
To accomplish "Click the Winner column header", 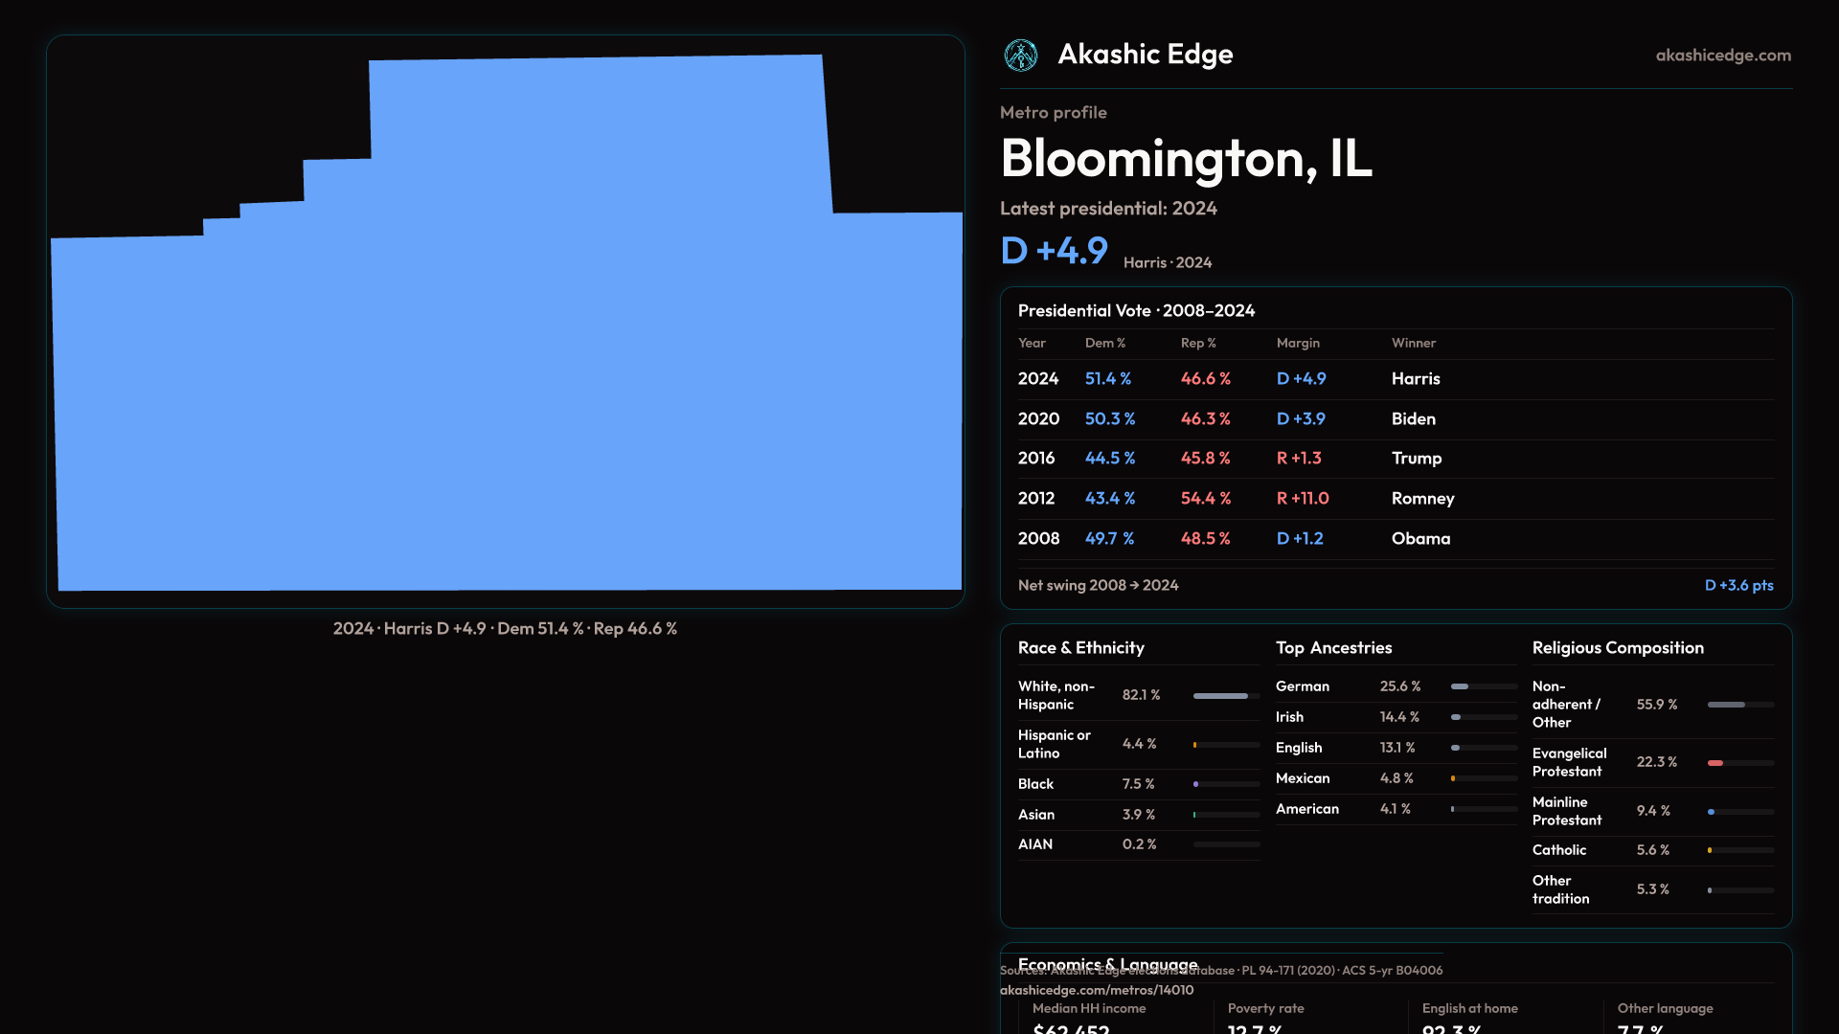I will [x=1414, y=343].
